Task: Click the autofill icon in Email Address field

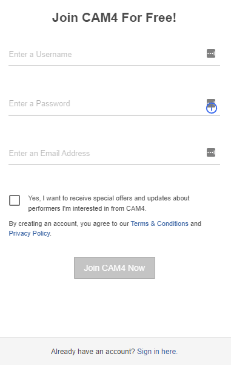Action: point(211,152)
